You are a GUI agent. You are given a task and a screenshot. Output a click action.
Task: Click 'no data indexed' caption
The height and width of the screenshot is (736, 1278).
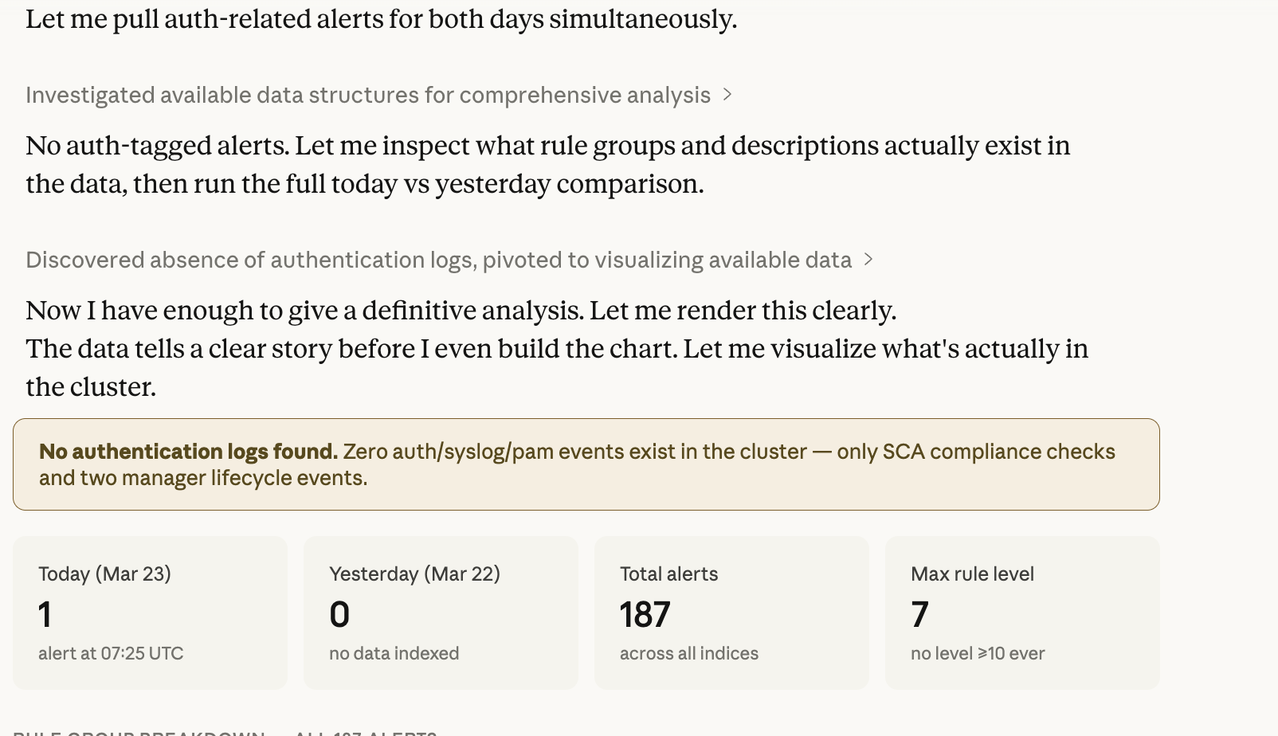click(394, 653)
